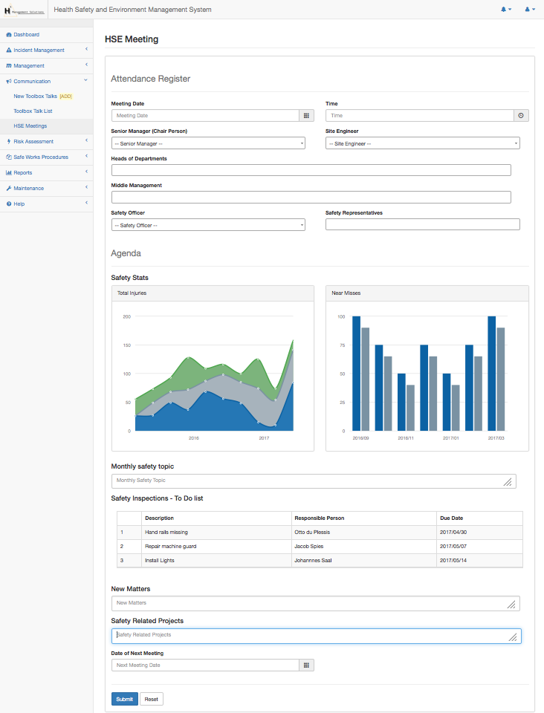Click the Reset button
Image resolution: width=544 pixels, height=713 pixels.
(151, 699)
